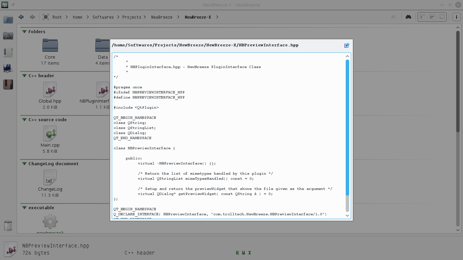Click the dimmed edit address pencil icon
The width and height of the screenshot is (463, 260).
click(394, 17)
